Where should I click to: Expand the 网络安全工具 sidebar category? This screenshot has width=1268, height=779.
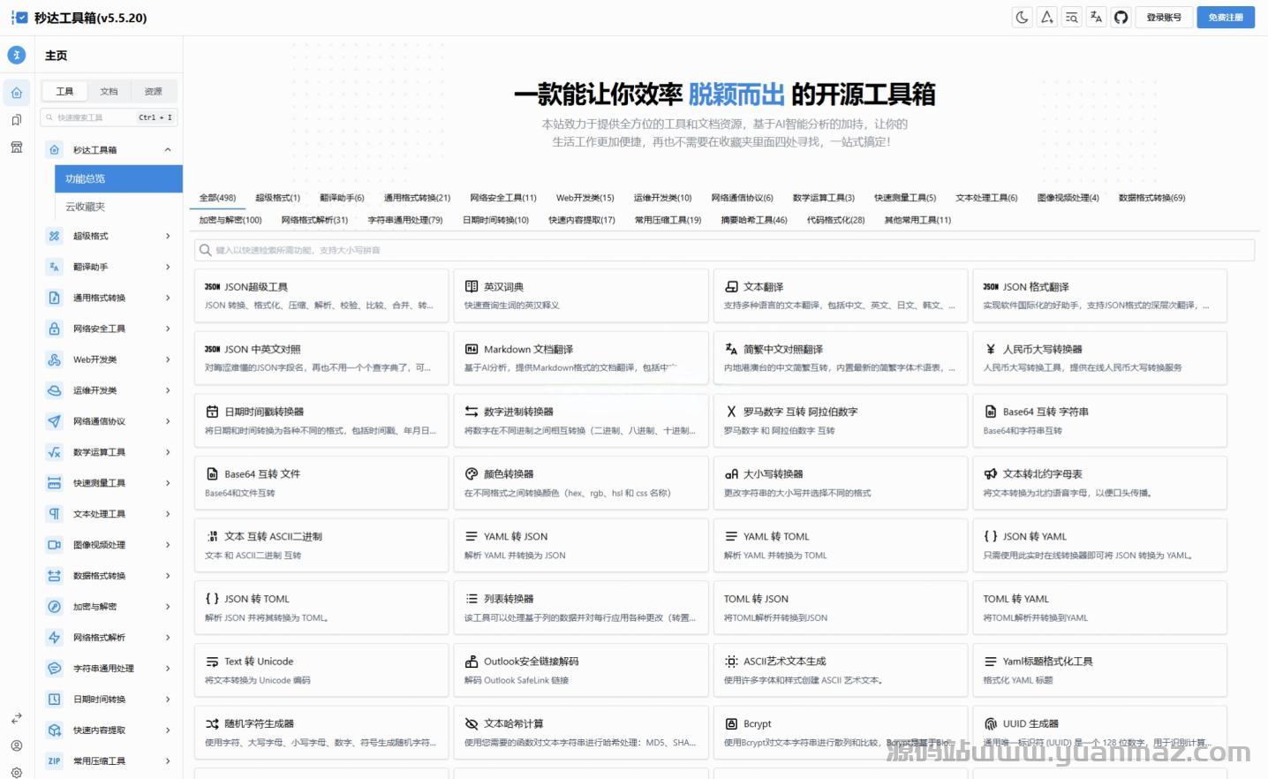point(168,329)
